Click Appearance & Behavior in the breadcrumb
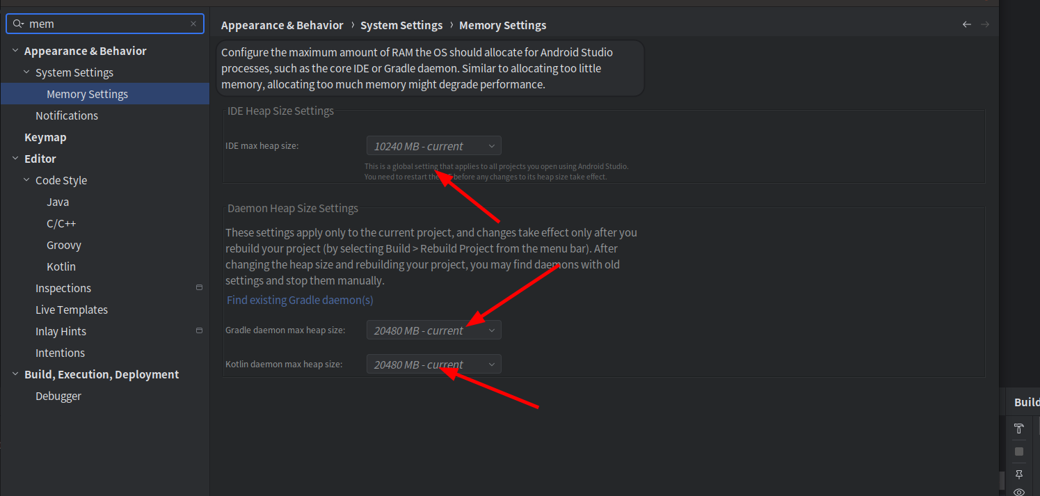The width and height of the screenshot is (1040, 496). pos(282,25)
